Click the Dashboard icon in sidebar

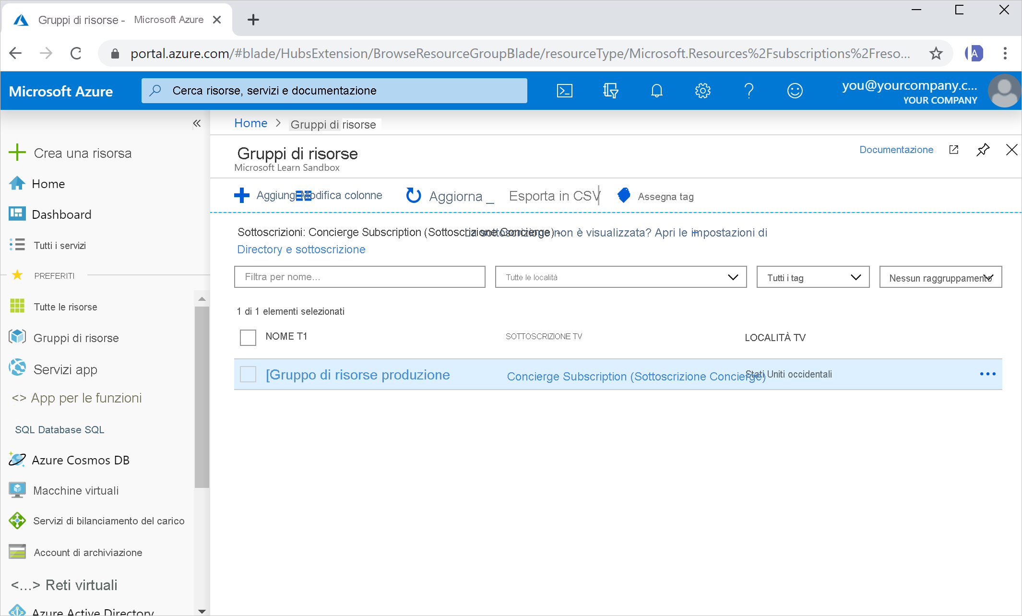pos(17,214)
